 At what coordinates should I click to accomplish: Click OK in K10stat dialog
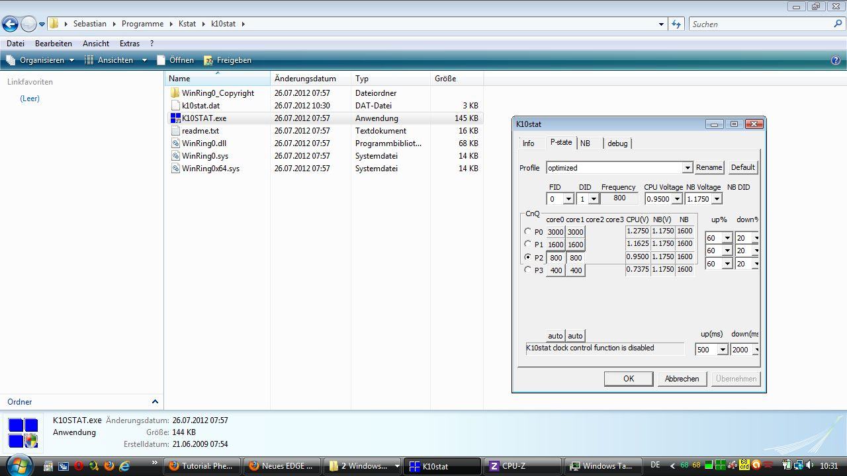click(x=629, y=379)
